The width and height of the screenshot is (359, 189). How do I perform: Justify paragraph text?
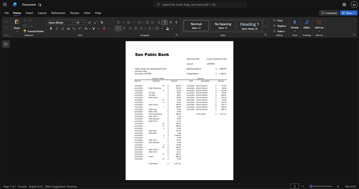click(136, 28)
